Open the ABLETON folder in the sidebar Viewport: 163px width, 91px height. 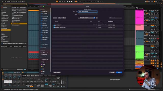(44, 37)
